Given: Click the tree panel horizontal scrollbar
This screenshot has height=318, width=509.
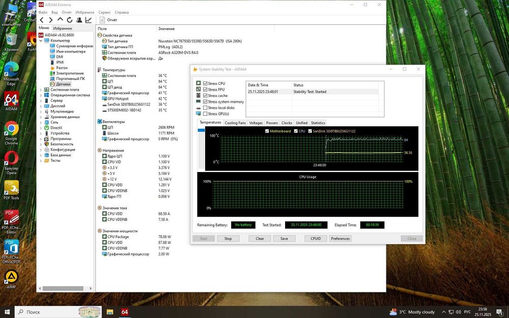Looking at the screenshot, I should (63, 288).
